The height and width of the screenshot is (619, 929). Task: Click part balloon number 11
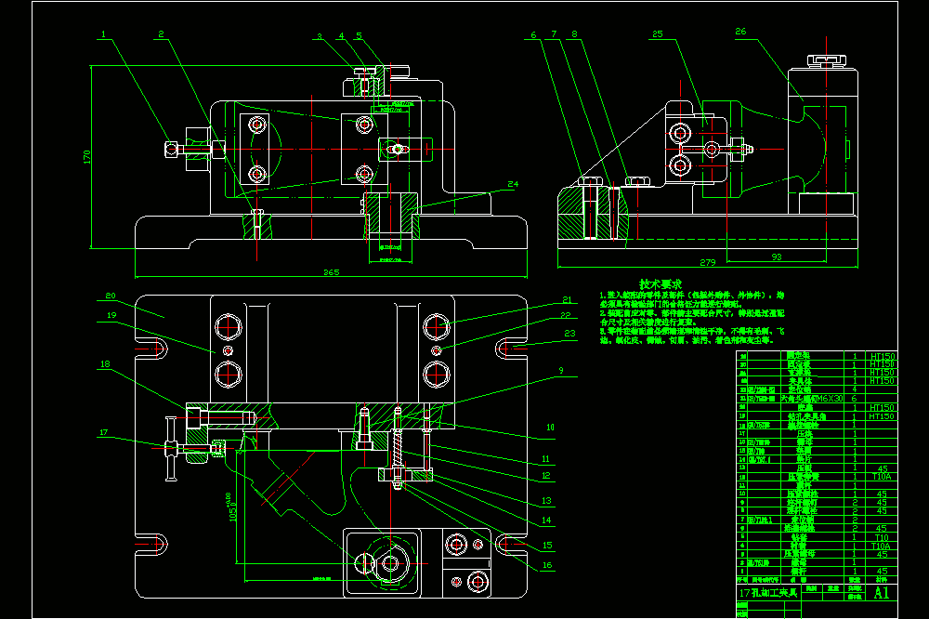tap(545, 459)
